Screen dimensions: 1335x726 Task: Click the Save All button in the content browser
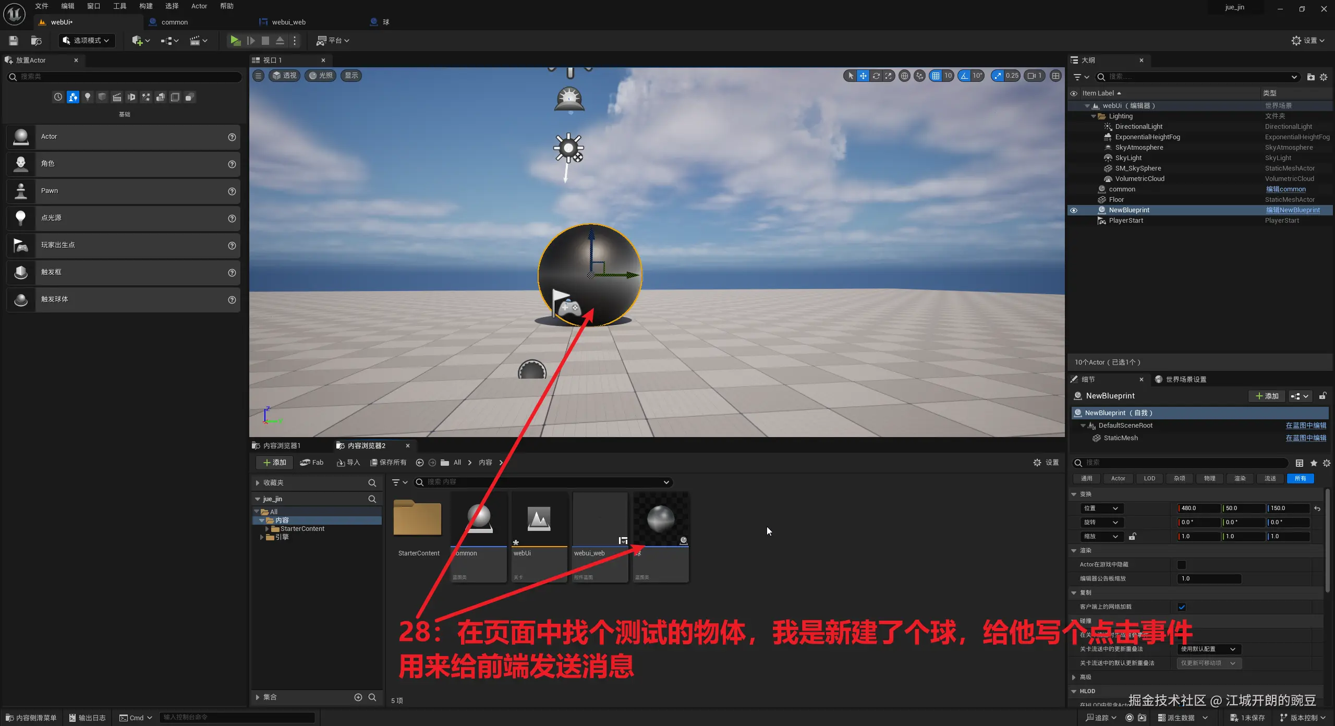pos(388,463)
